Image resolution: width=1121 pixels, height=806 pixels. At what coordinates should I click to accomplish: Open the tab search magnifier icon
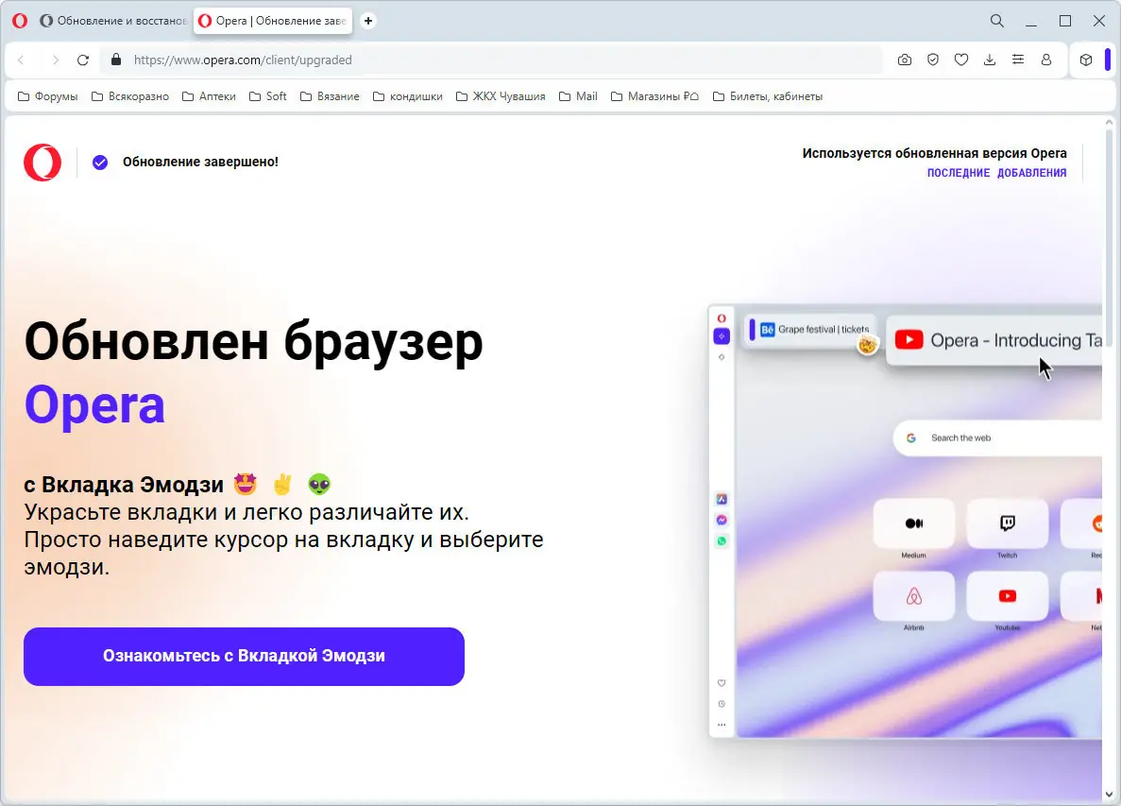996,21
